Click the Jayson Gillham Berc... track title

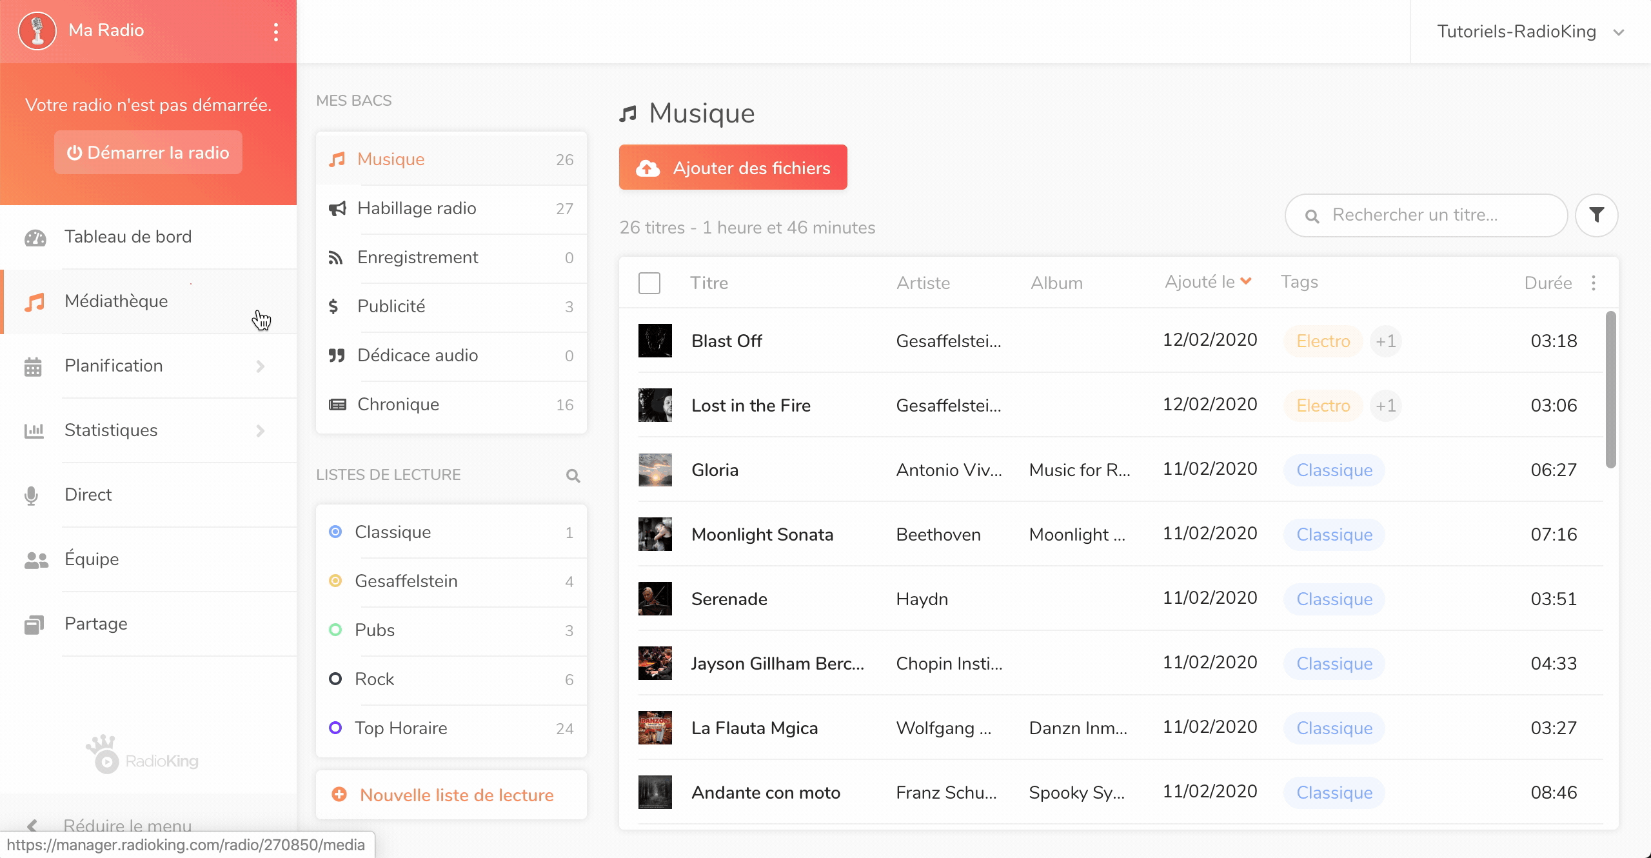pos(777,663)
